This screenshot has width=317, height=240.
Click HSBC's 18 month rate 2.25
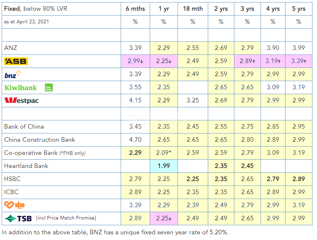coord(193,179)
